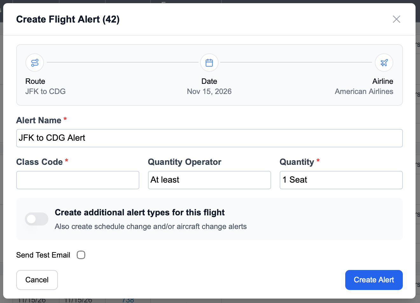Screen dimensions: 420x303
Task: Select the Route step icon
Action: point(34,63)
